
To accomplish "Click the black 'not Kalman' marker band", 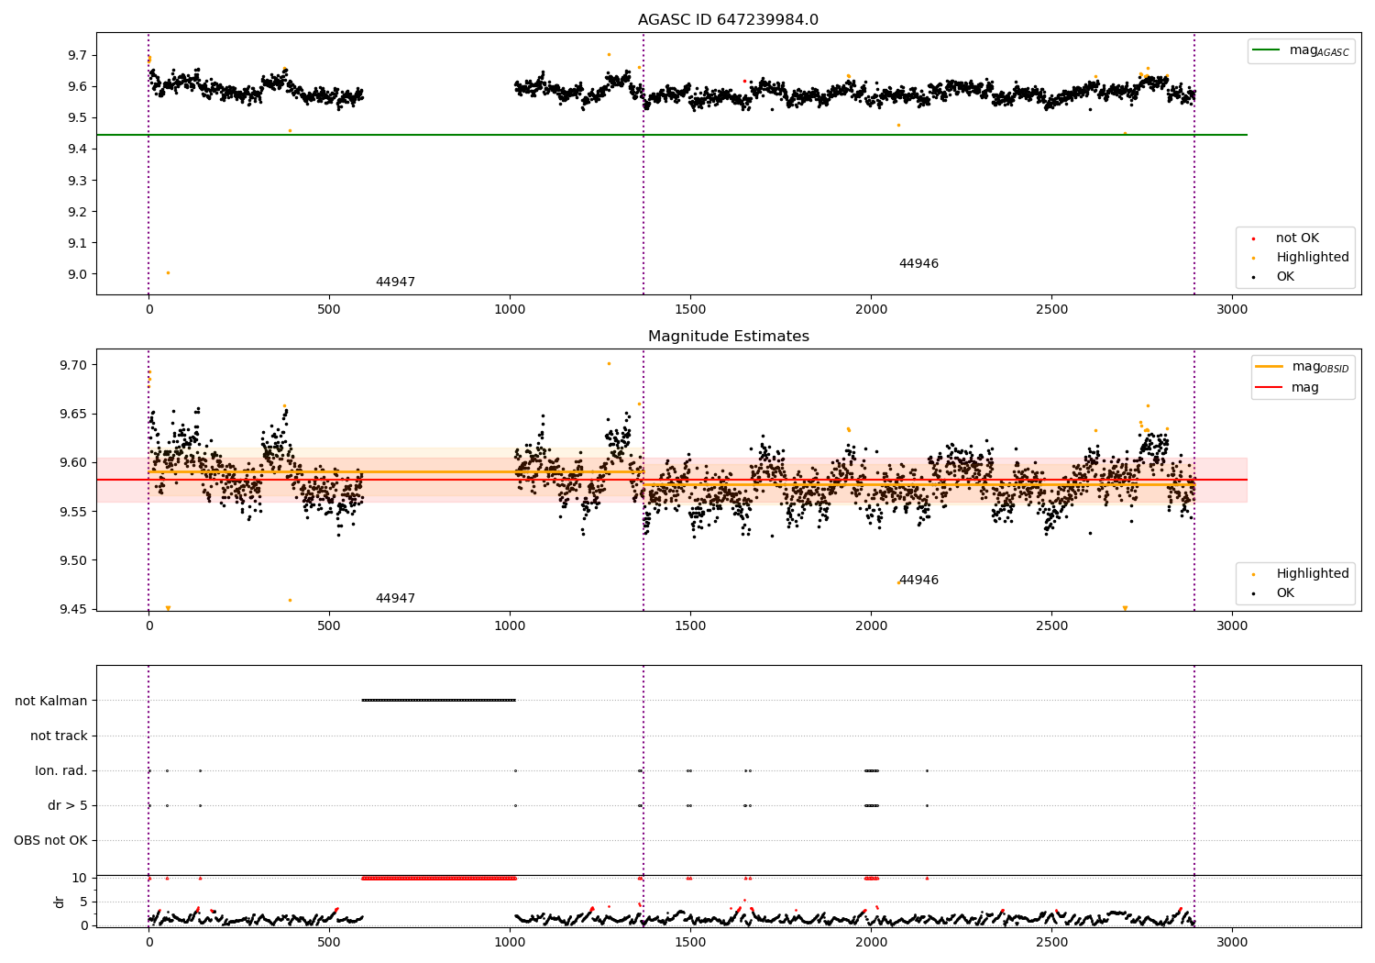I will [x=439, y=701].
